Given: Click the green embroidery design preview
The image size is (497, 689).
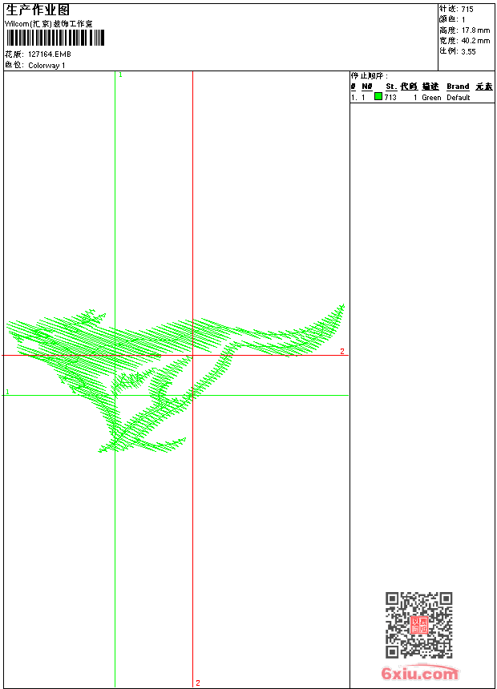Looking at the screenshot, I should pyautogui.click(x=175, y=379).
